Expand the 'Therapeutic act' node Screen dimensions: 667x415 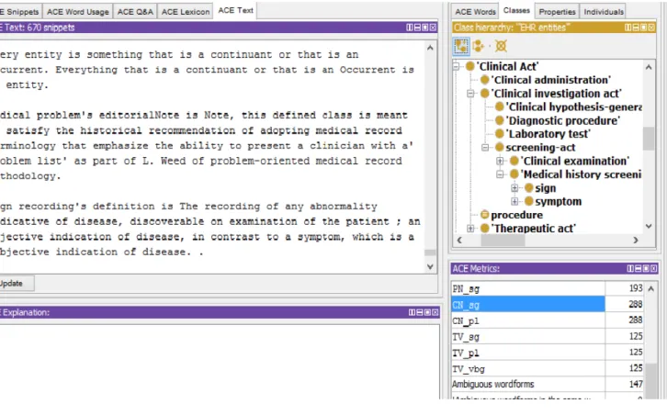pyautogui.click(x=470, y=229)
